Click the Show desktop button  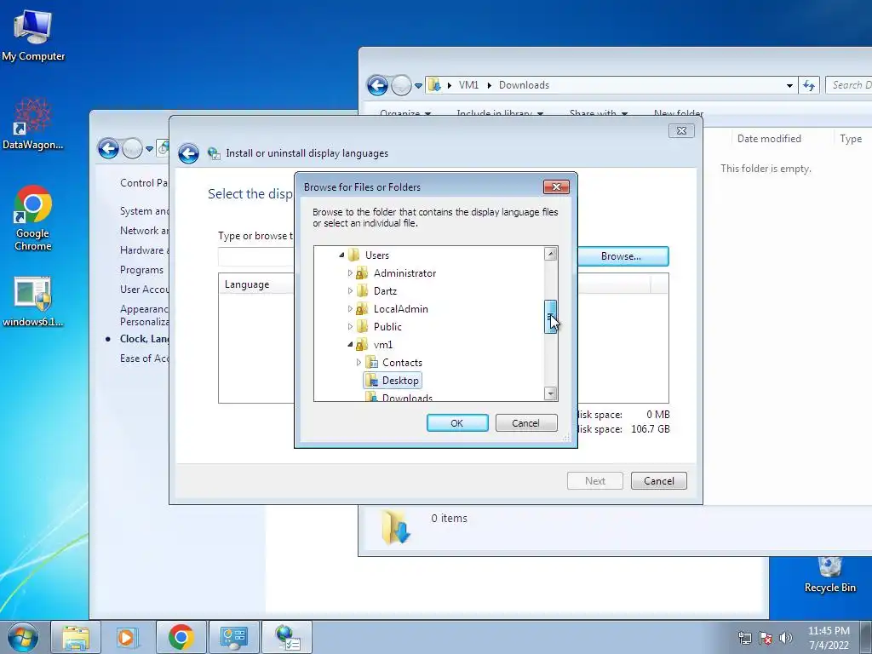pyautogui.click(x=866, y=637)
